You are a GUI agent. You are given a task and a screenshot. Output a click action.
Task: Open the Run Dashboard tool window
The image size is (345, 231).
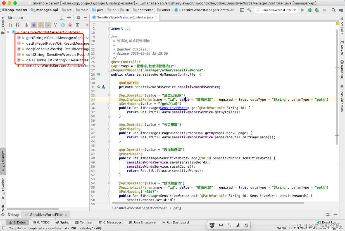click(x=175, y=222)
